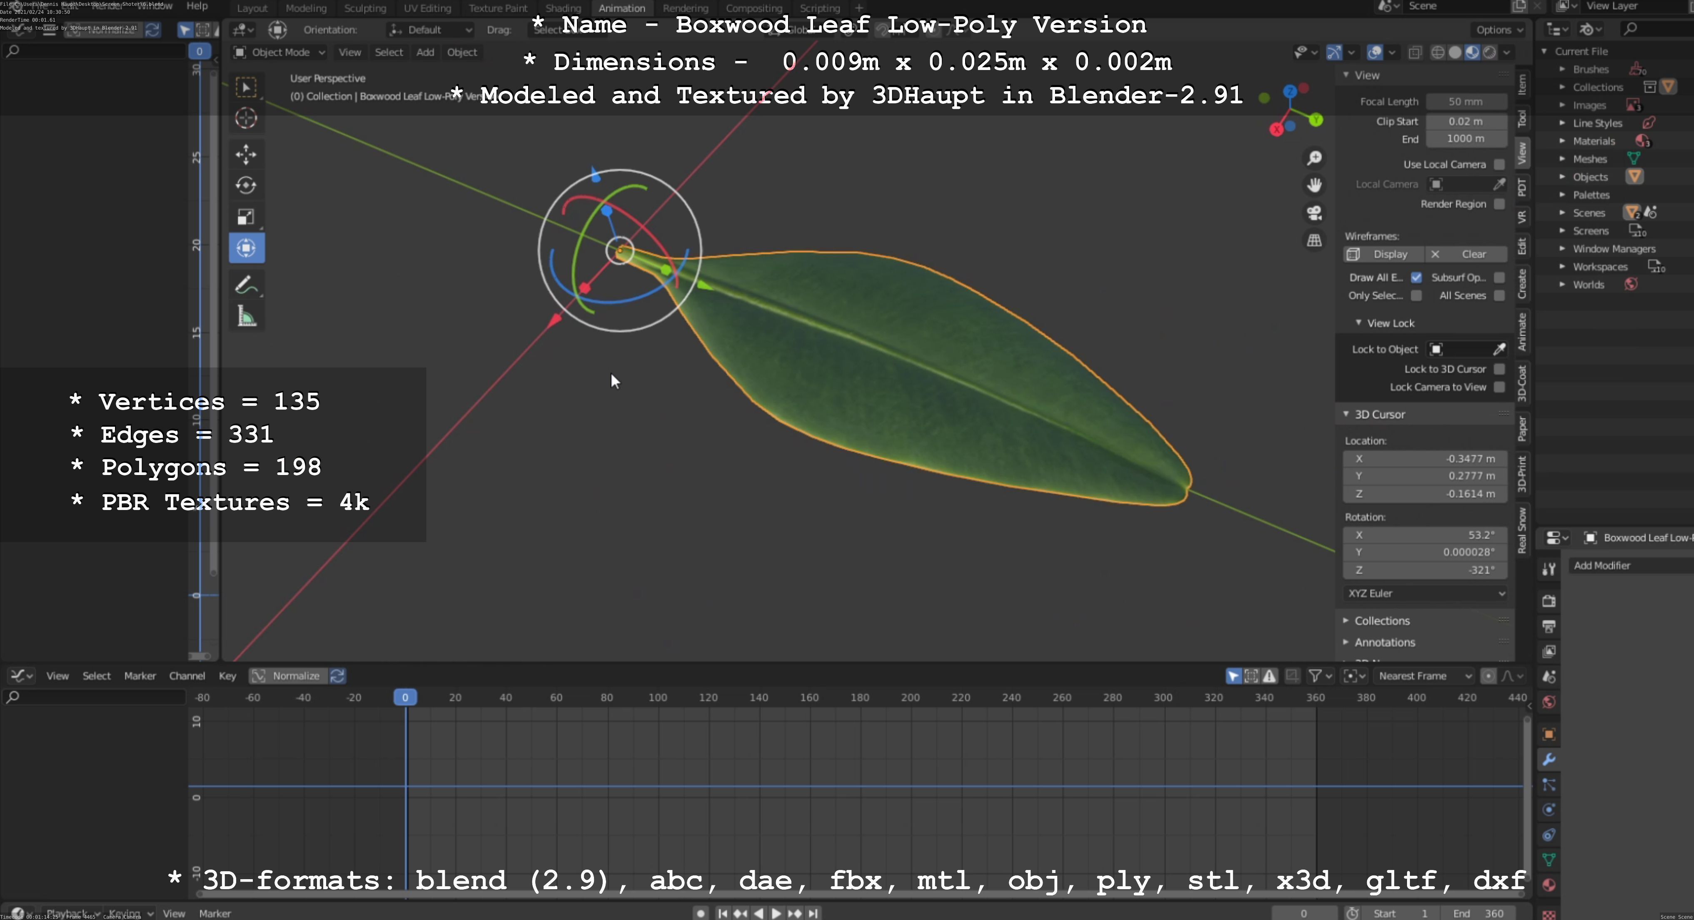The image size is (1694, 920).
Task: Expand Materials in Current File tree
Action: click(x=1562, y=141)
